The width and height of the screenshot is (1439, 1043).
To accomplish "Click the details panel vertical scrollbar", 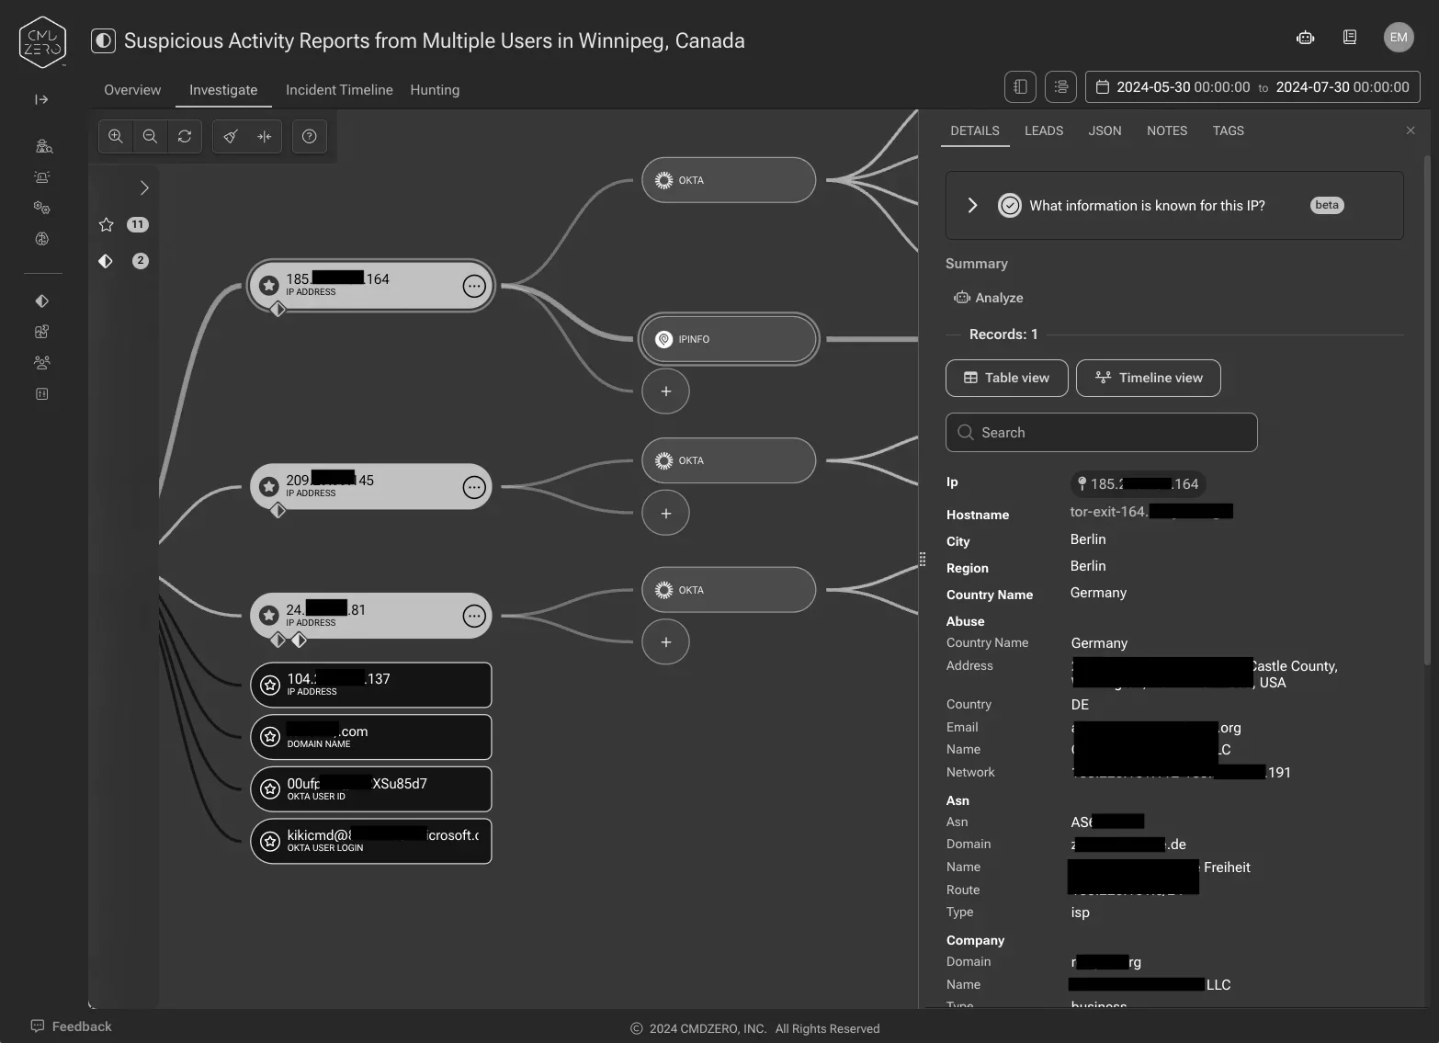I will tap(1427, 409).
